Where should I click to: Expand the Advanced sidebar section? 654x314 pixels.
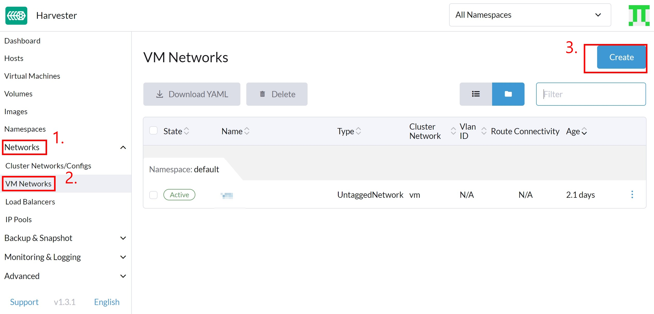(123, 276)
